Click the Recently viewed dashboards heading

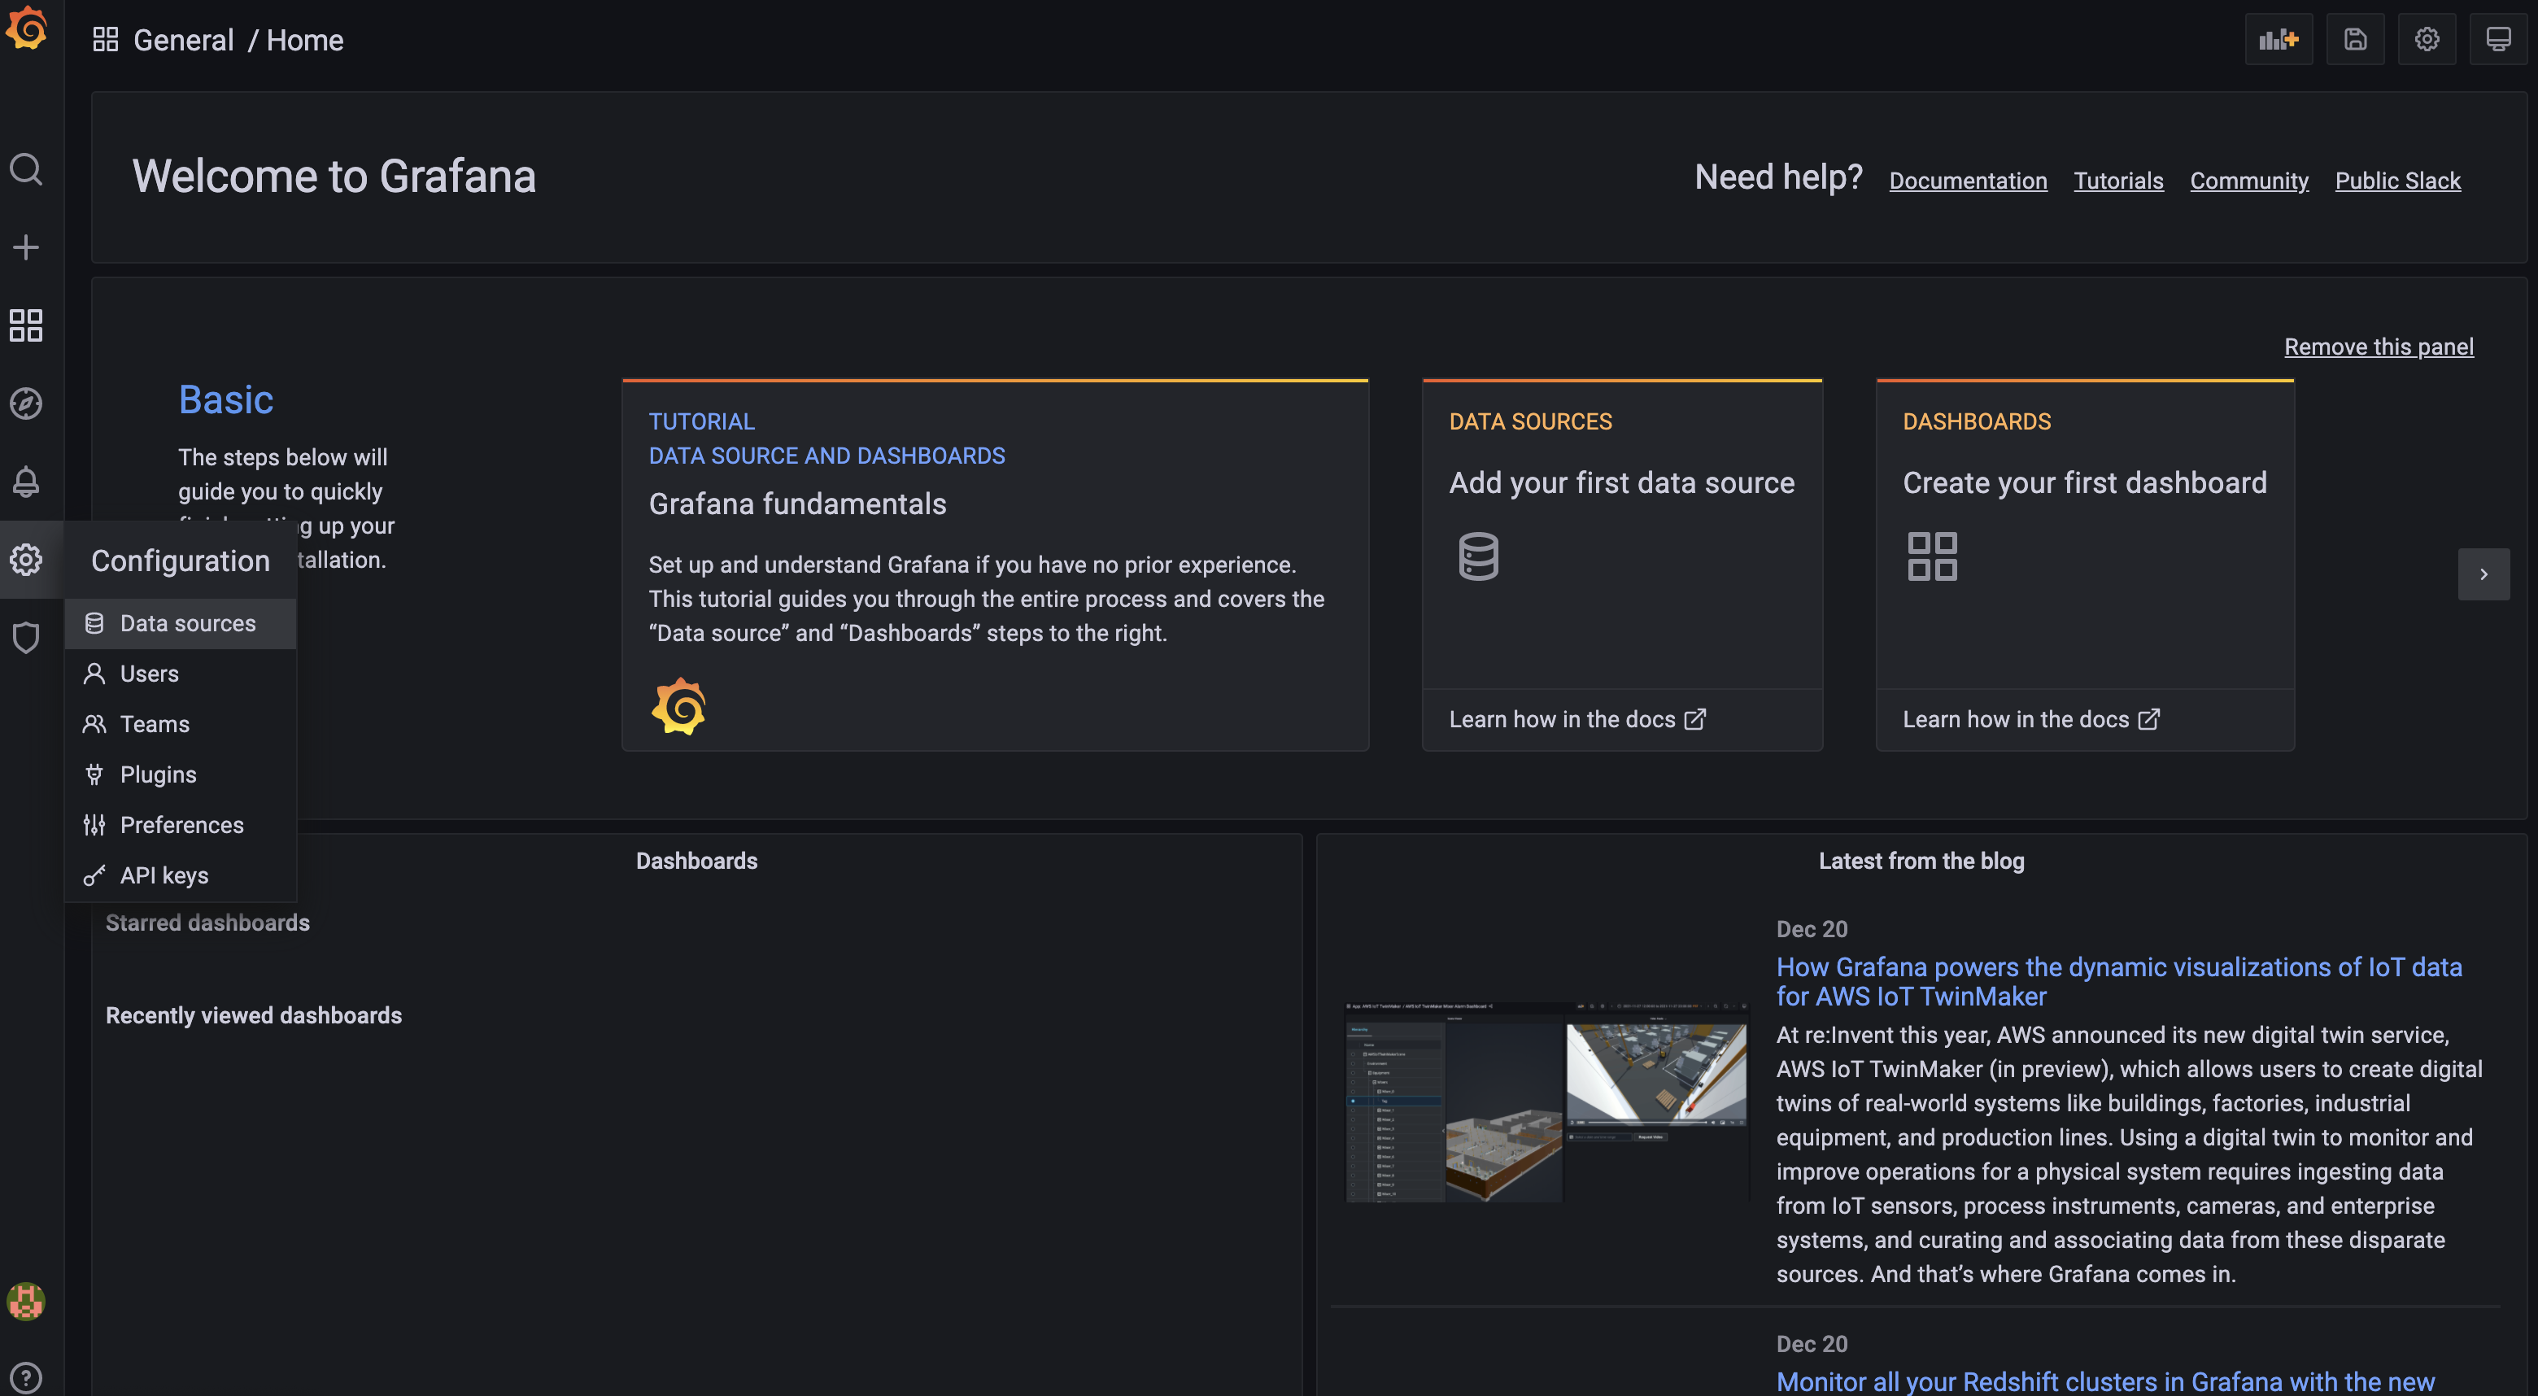253,1014
